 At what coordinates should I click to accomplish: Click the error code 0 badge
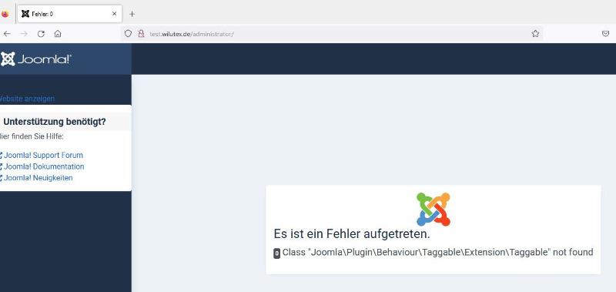coord(277,253)
